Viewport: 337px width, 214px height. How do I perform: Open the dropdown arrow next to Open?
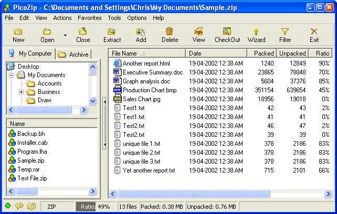(65, 35)
